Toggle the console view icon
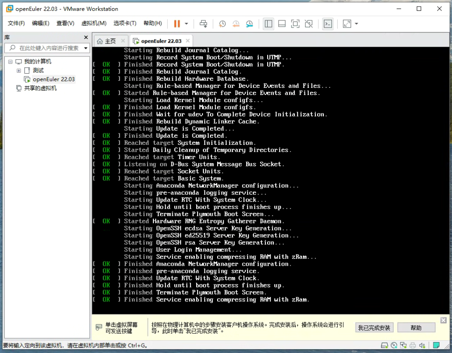 point(328,24)
